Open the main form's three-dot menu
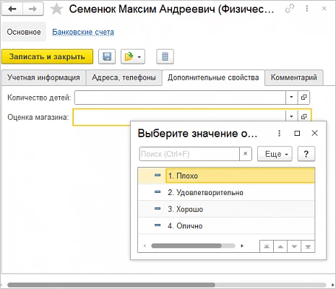 pos(307,9)
